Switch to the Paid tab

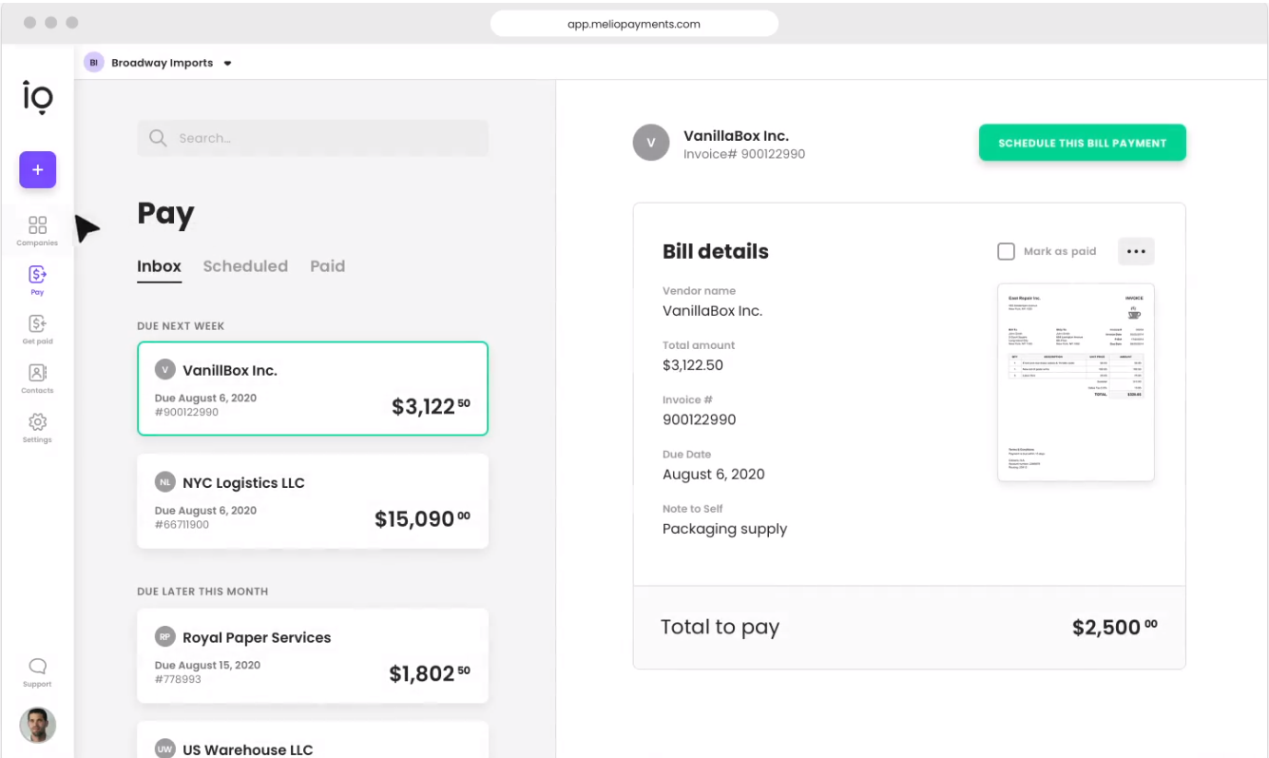click(327, 266)
